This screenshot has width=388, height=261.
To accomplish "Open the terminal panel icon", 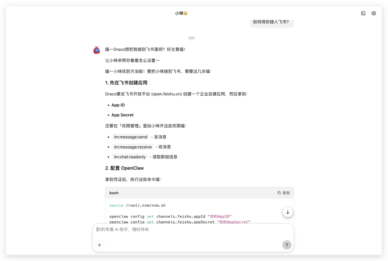I will (x=363, y=13).
